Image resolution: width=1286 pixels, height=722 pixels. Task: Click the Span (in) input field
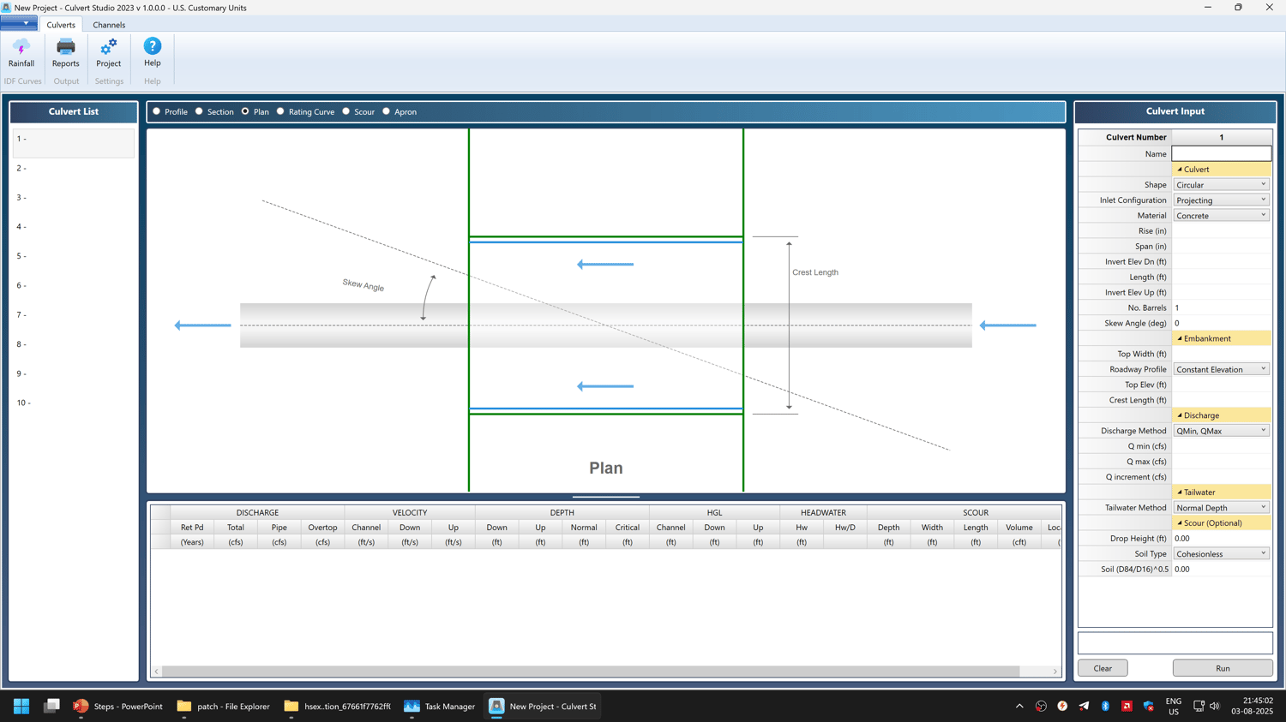click(1222, 247)
